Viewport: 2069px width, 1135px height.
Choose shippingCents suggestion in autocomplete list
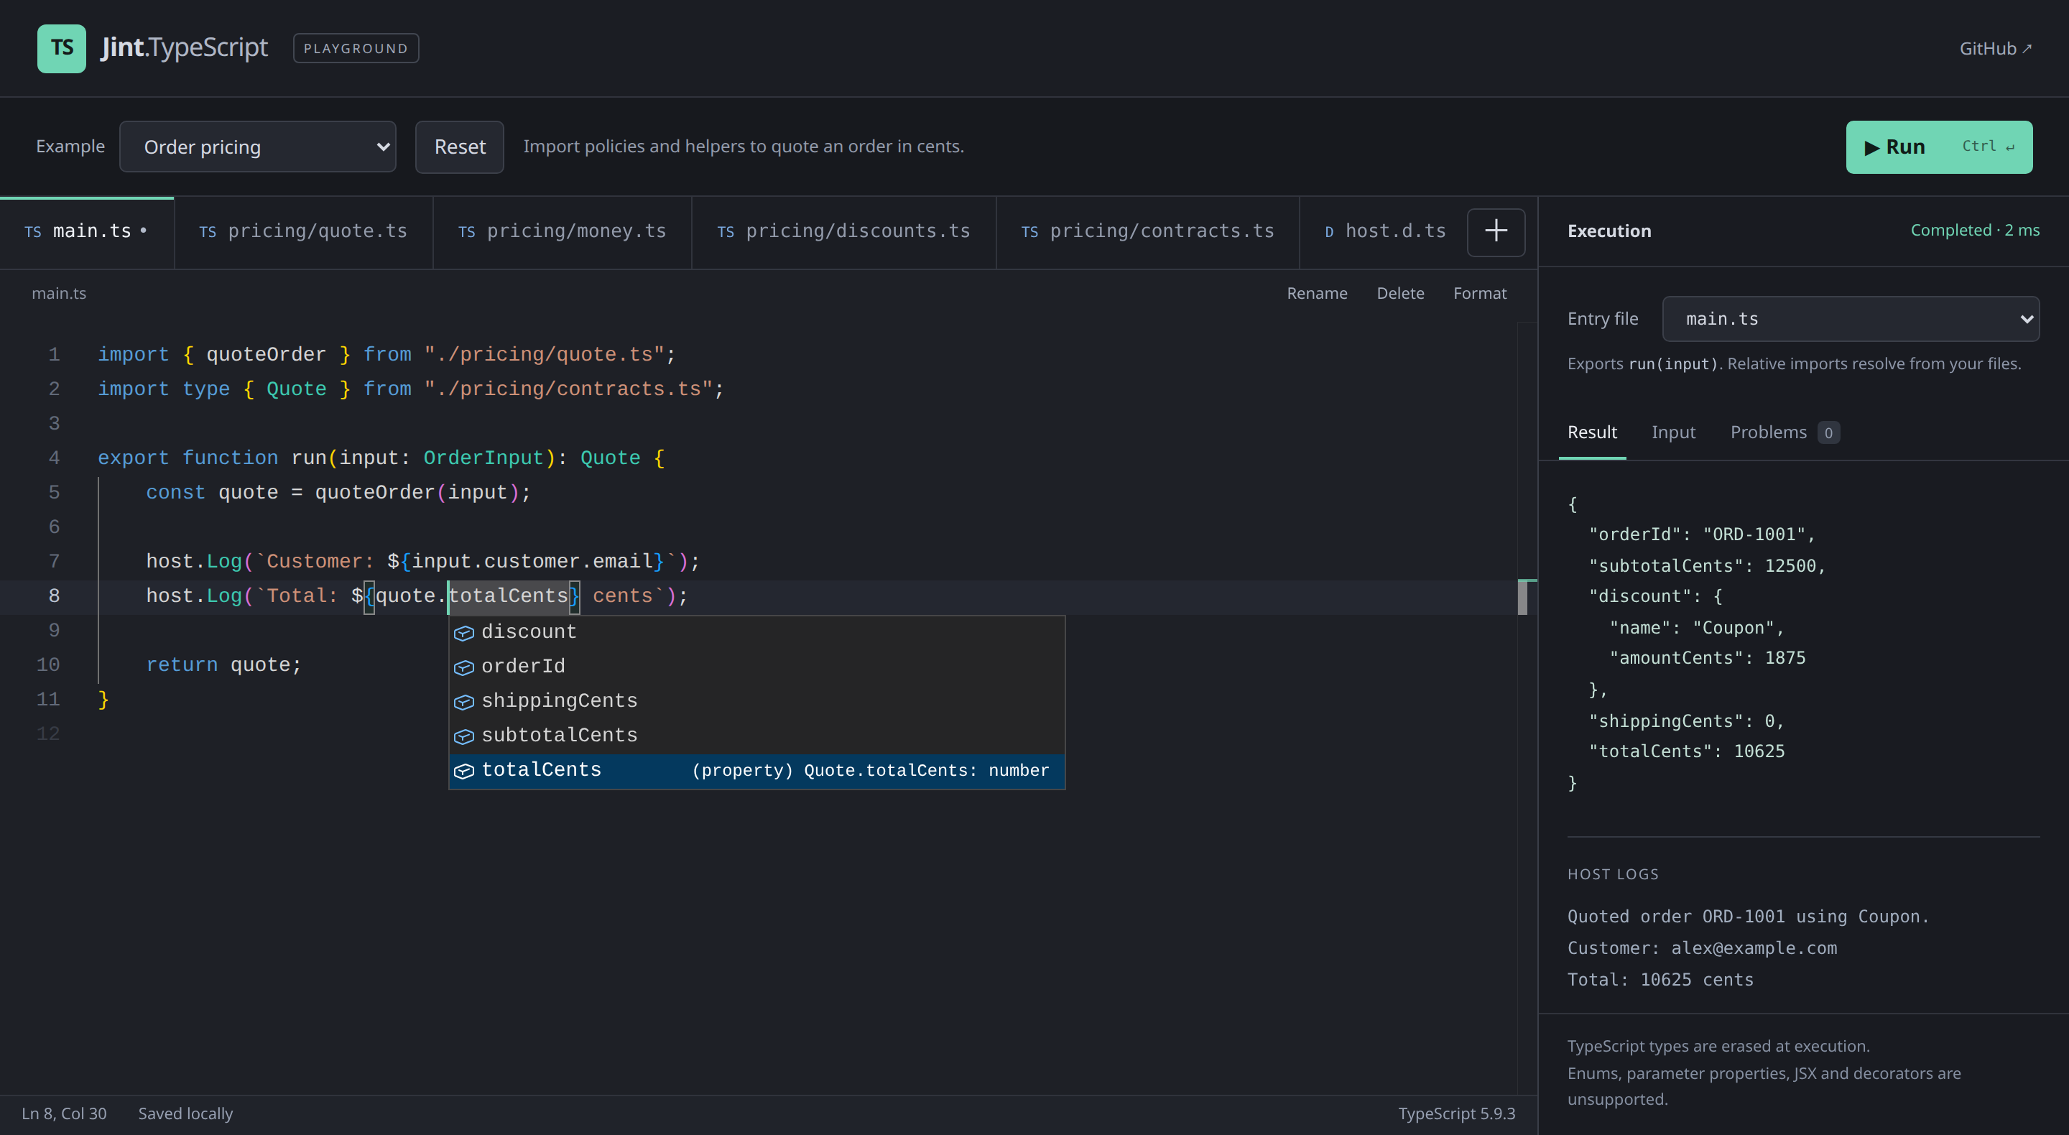pyautogui.click(x=756, y=702)
